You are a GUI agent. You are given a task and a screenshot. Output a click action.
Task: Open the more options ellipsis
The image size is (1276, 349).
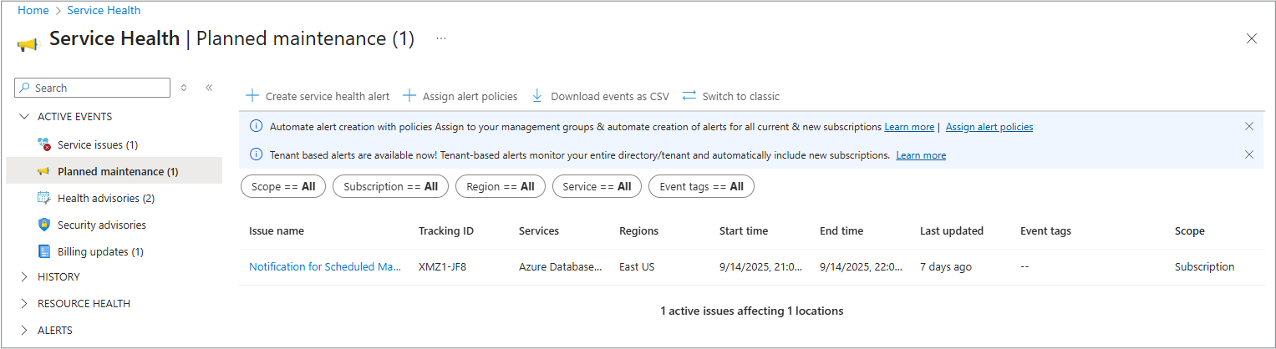[x=441, y=38]
